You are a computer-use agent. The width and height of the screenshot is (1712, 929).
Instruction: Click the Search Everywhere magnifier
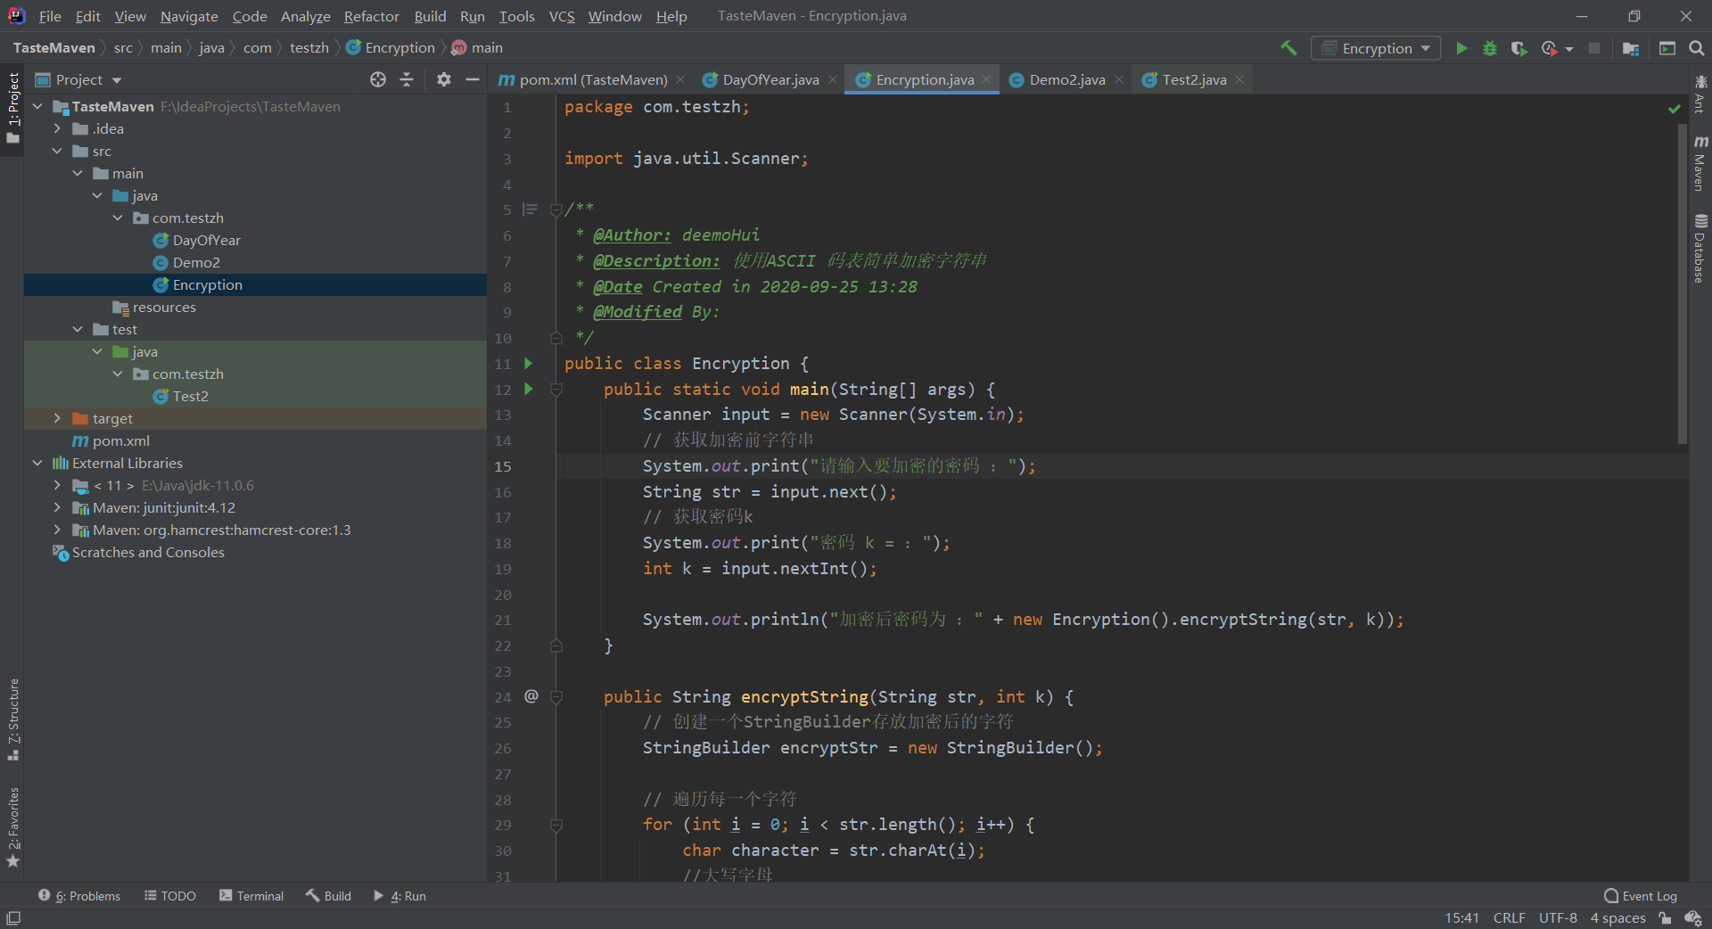tap(1697, 48)
